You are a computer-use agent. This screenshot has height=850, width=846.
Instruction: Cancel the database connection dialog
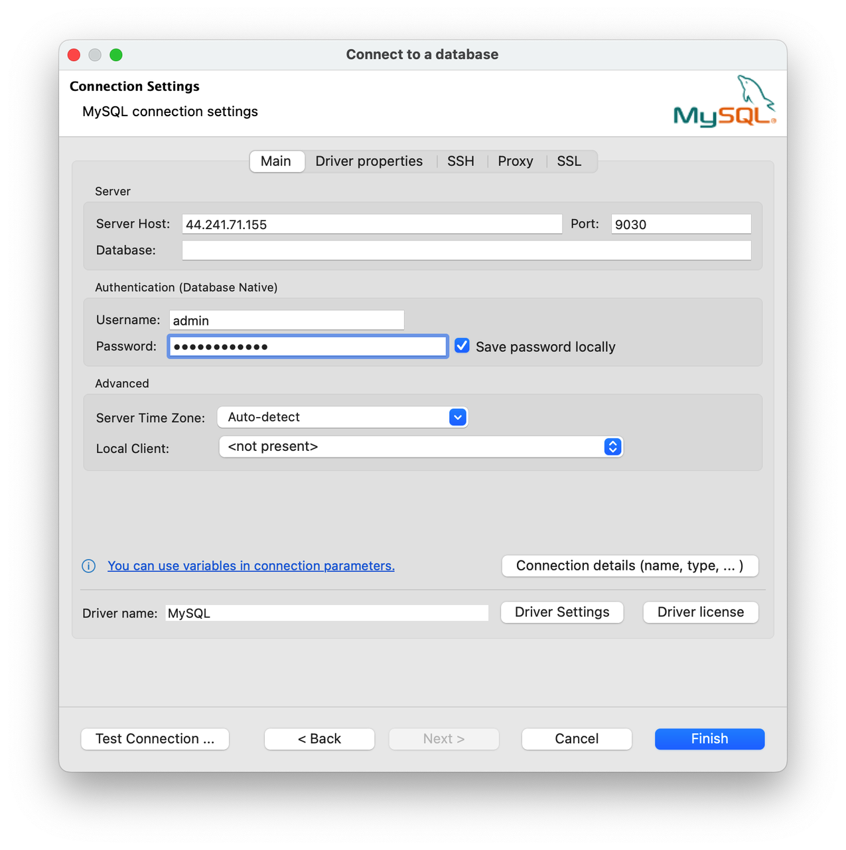(577, 739)
